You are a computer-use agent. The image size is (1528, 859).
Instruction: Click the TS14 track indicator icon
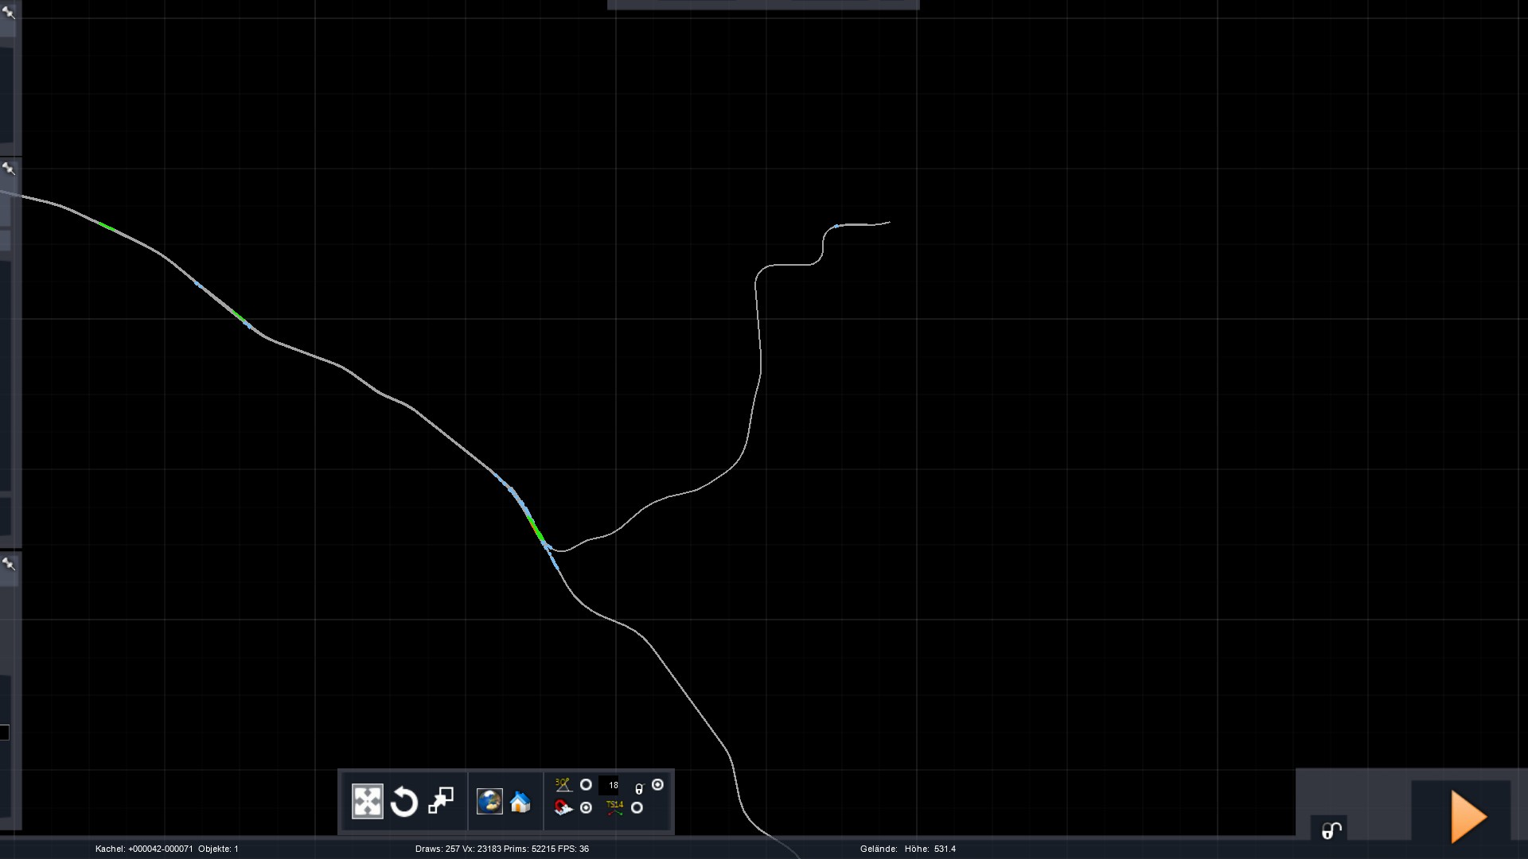pyautogui.click(x=614, y=808)
